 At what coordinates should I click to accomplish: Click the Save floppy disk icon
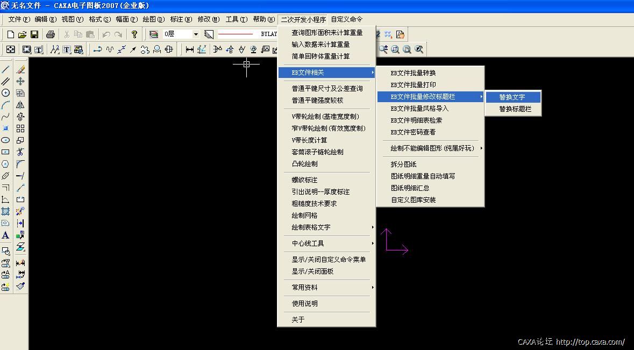tap(34, 34)
